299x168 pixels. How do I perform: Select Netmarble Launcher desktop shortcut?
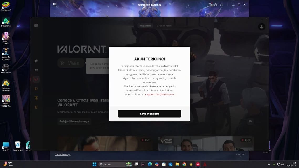pos(6,85)
